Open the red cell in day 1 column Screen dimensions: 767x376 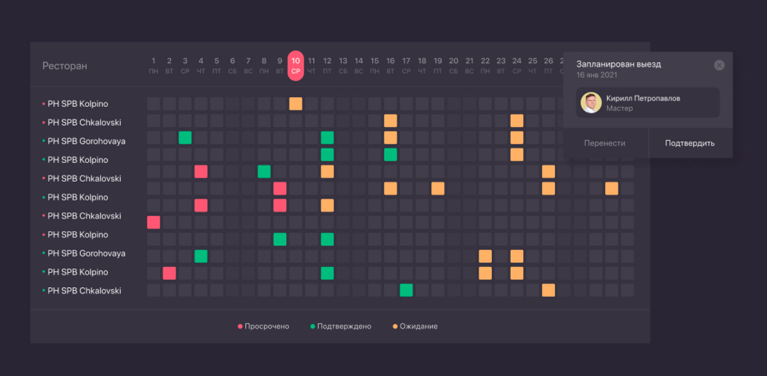[154, 222]
